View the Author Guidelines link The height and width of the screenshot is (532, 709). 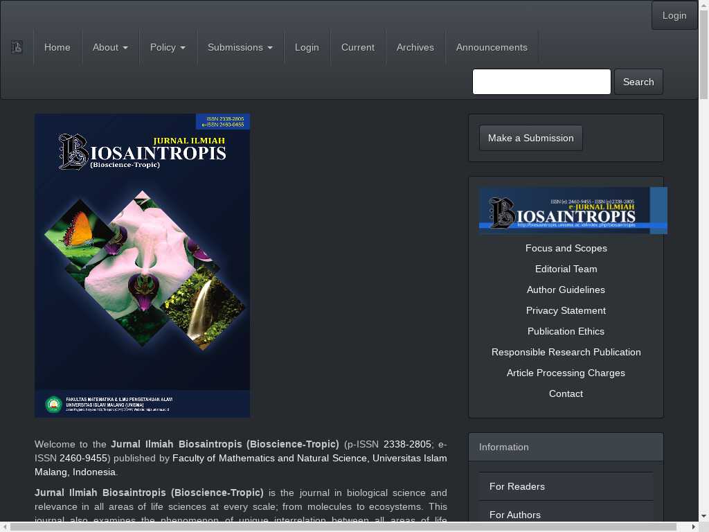point(566,290)
